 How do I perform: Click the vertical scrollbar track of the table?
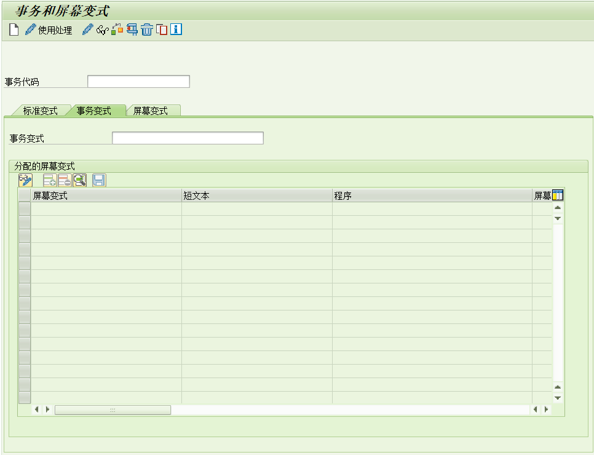(x=558, y=303)
